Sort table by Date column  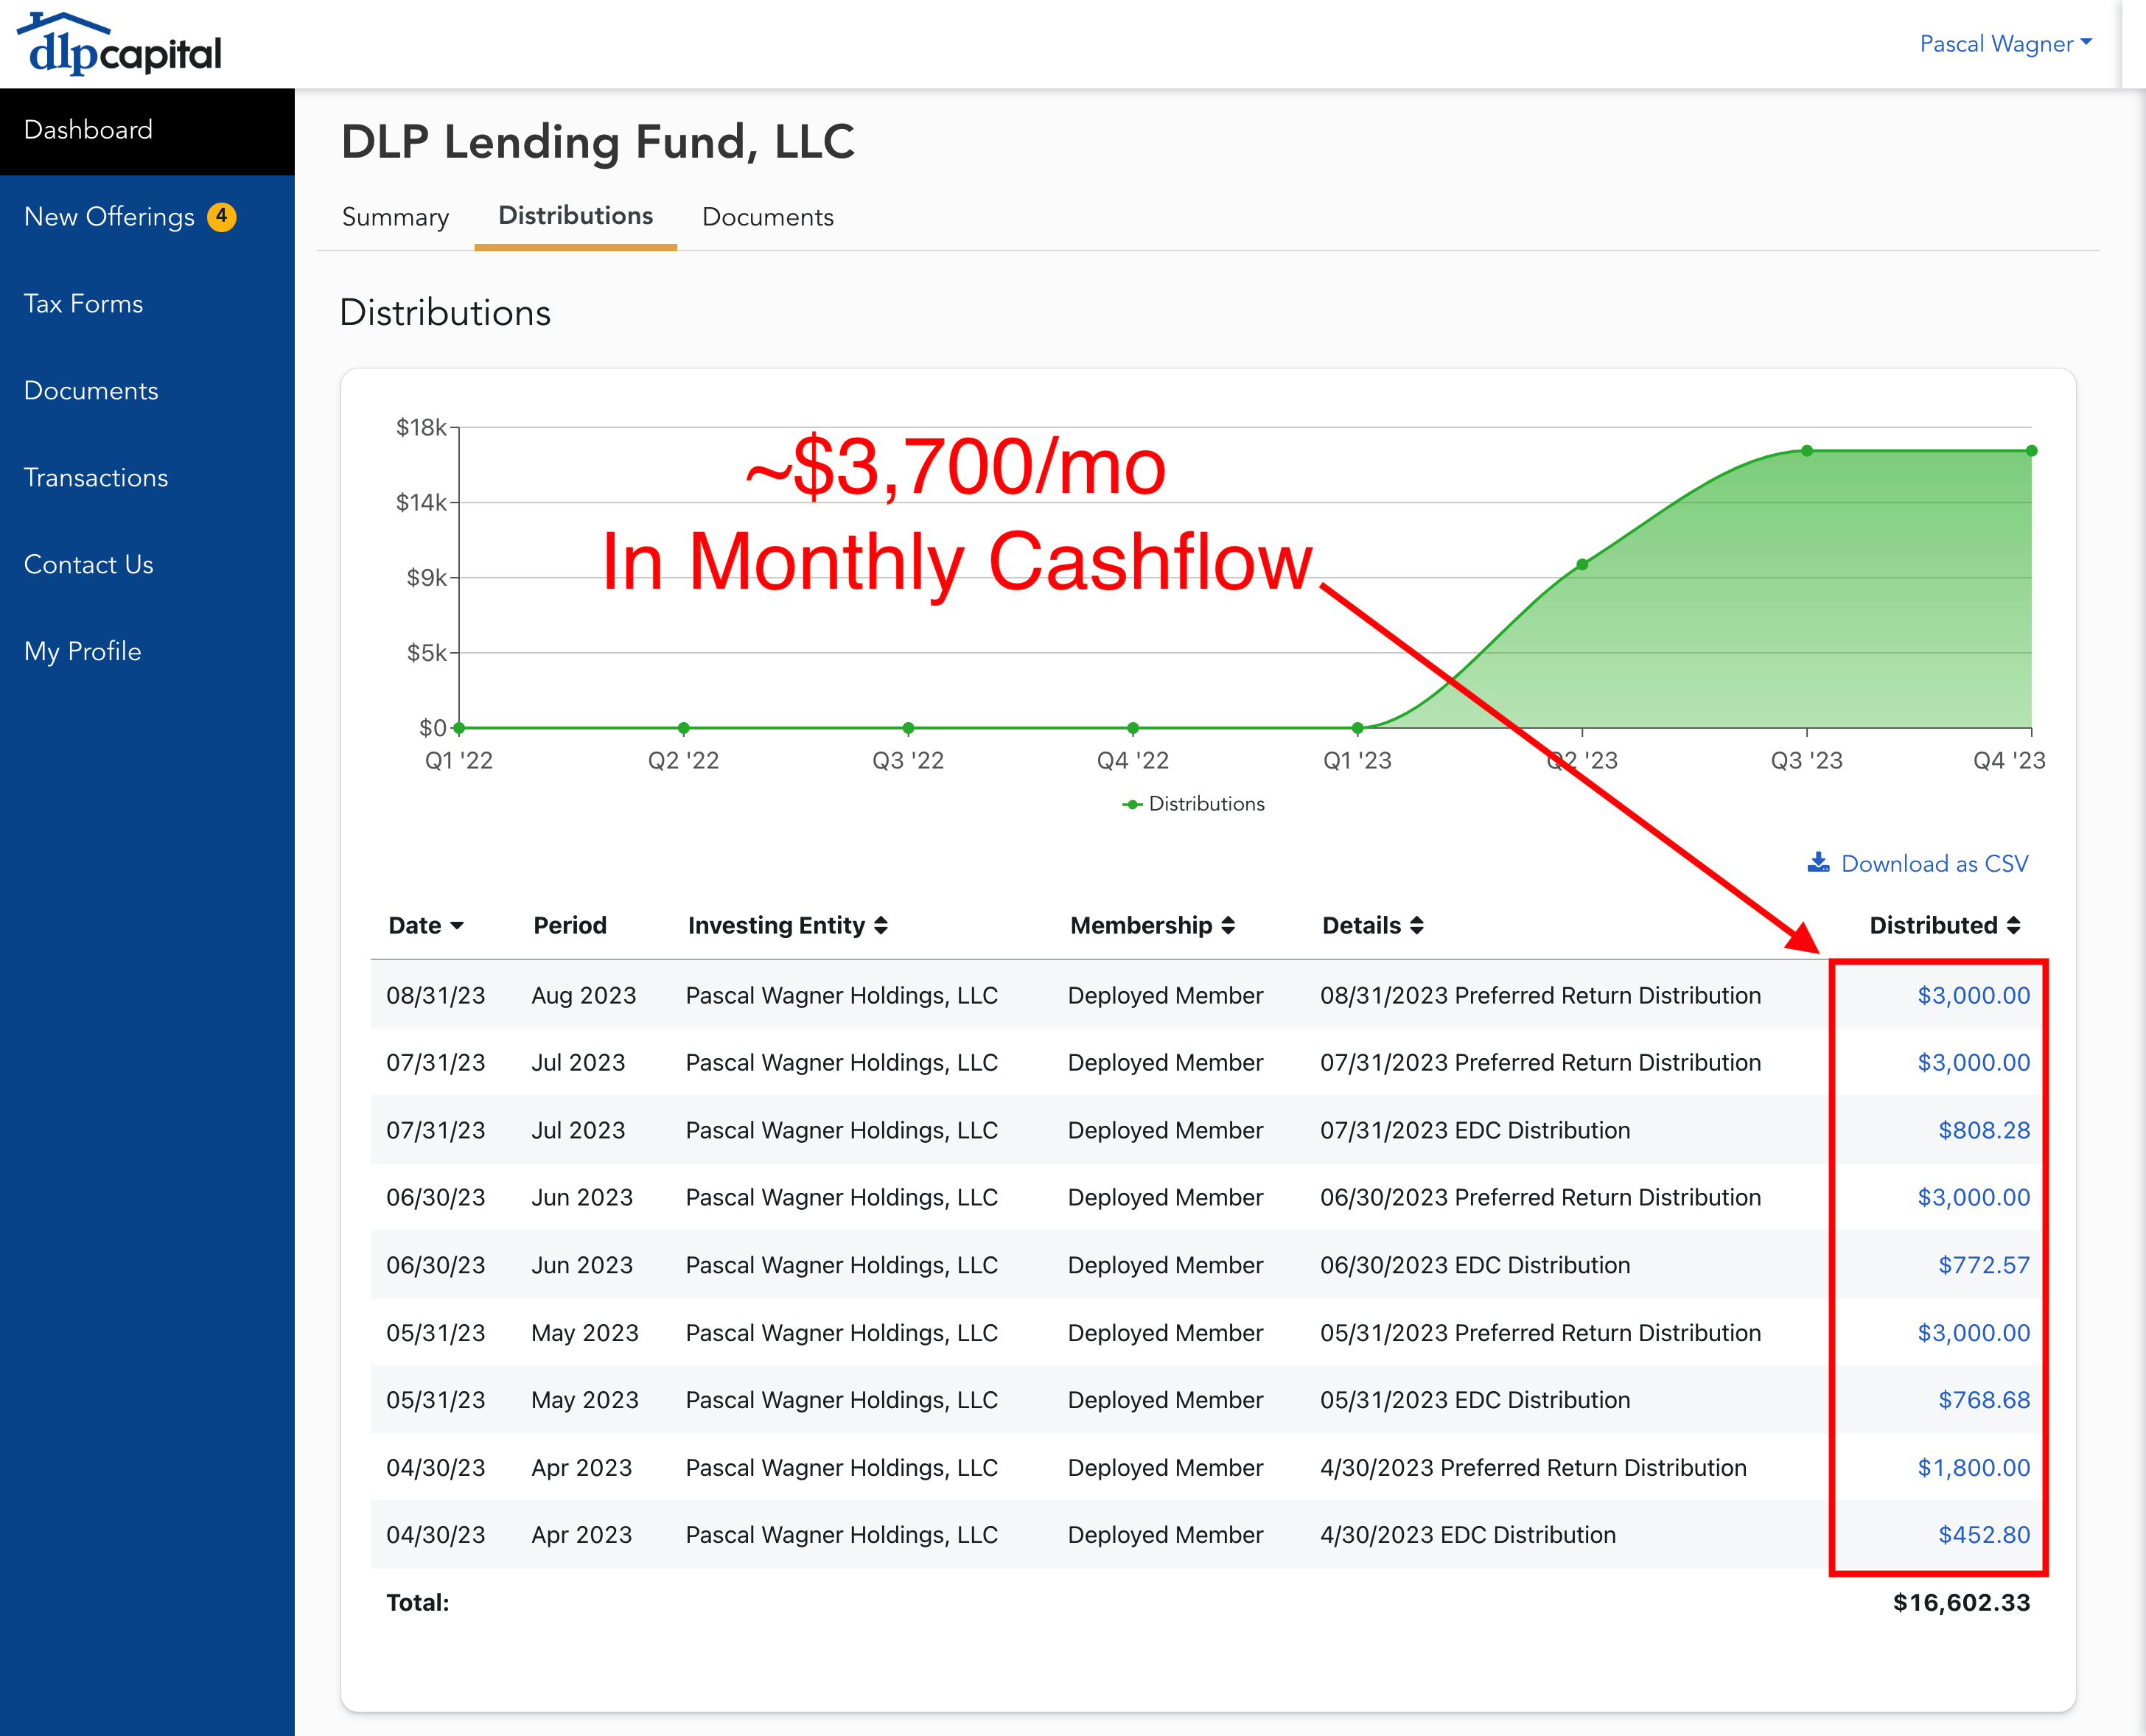[x=426, y=926]
